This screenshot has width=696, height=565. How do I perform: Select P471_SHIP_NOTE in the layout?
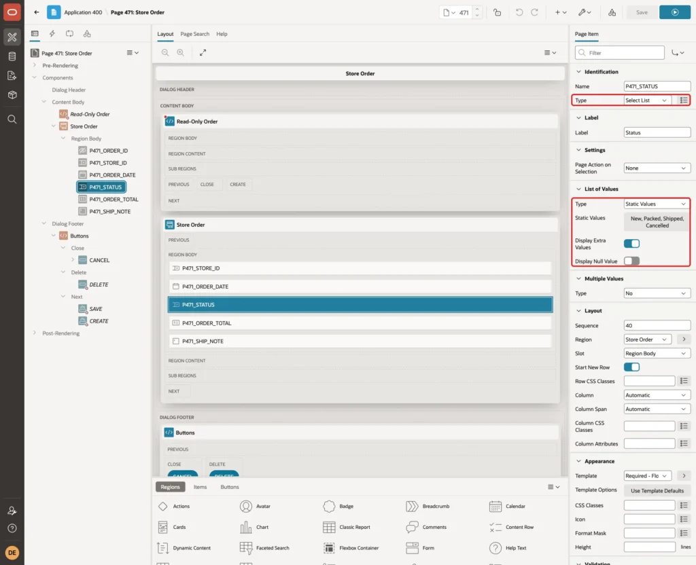(360, 341)
